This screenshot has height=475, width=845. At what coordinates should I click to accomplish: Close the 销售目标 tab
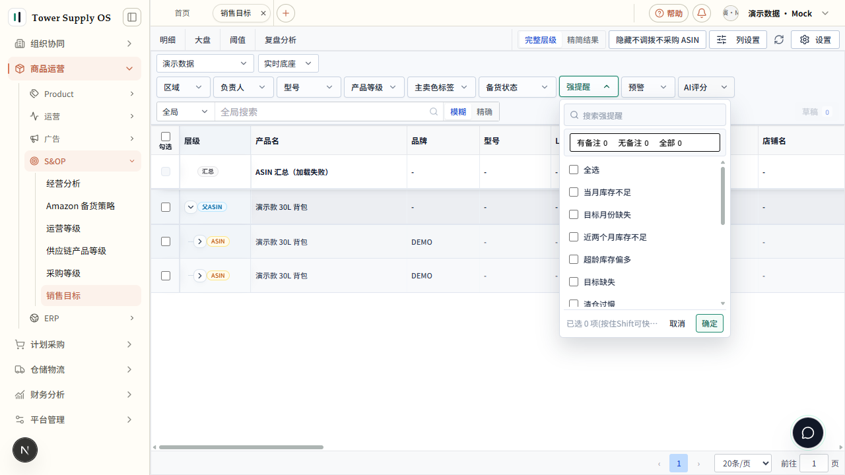click(263, 13)
